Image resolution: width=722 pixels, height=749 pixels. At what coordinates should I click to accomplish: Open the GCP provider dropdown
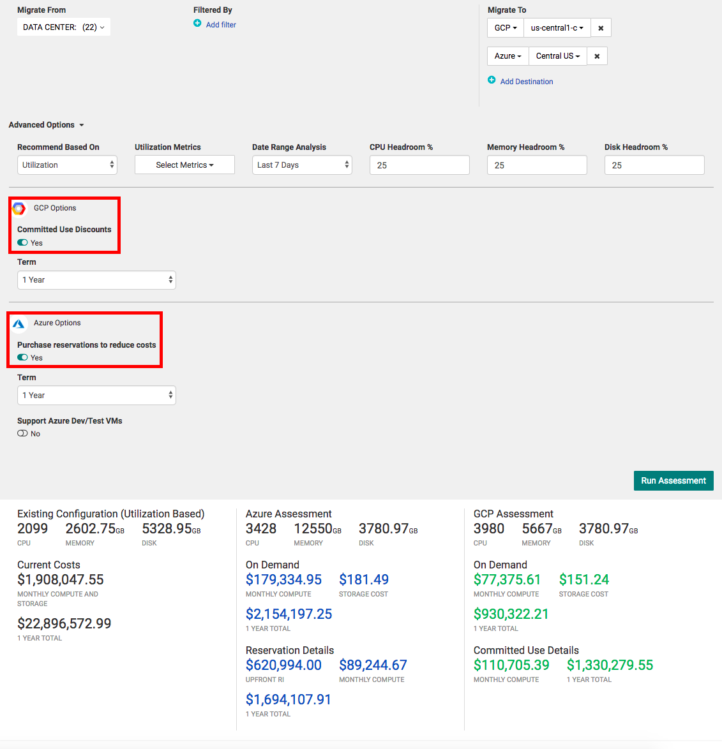pos(506,28)
